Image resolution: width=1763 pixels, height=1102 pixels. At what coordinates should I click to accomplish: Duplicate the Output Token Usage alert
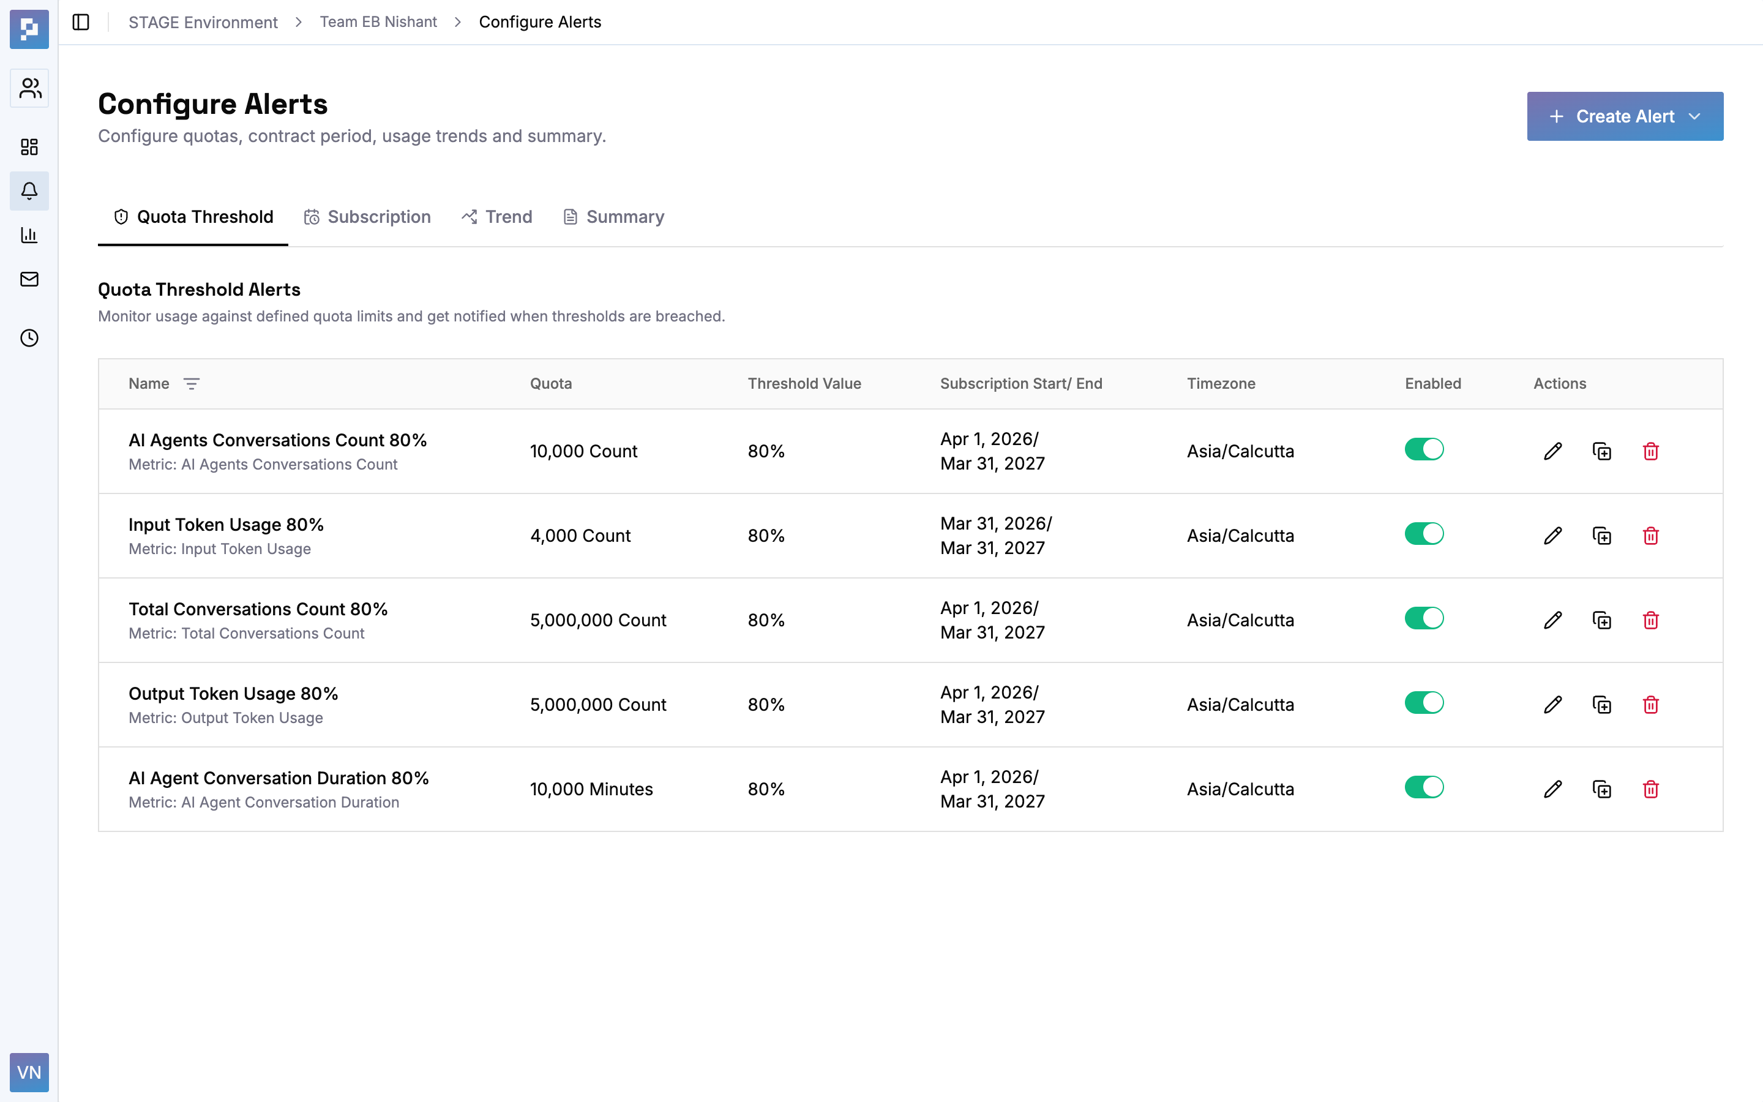[1602, 705]
